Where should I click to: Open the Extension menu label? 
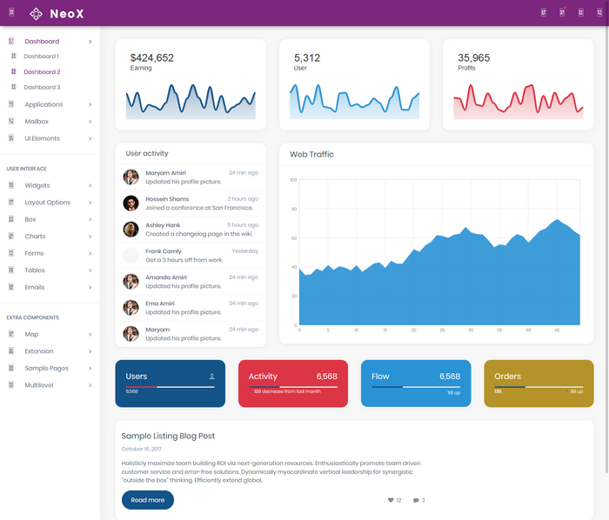tap(39, 351)
